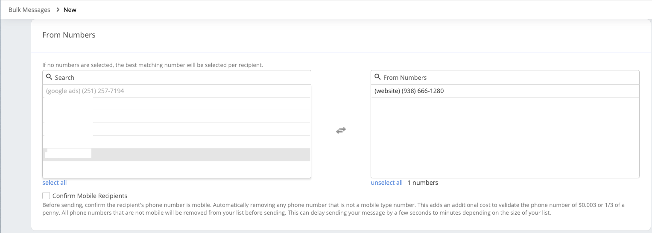Go back to the Bulk Messages breadcrumb

(x=29, y=9)
